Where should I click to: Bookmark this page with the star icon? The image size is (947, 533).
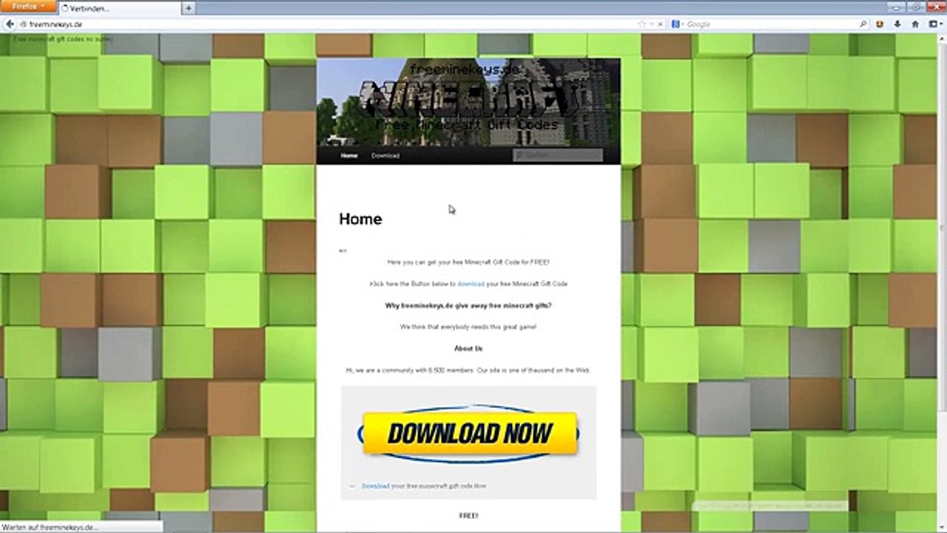pyautogui.click(x=642, y=24)
